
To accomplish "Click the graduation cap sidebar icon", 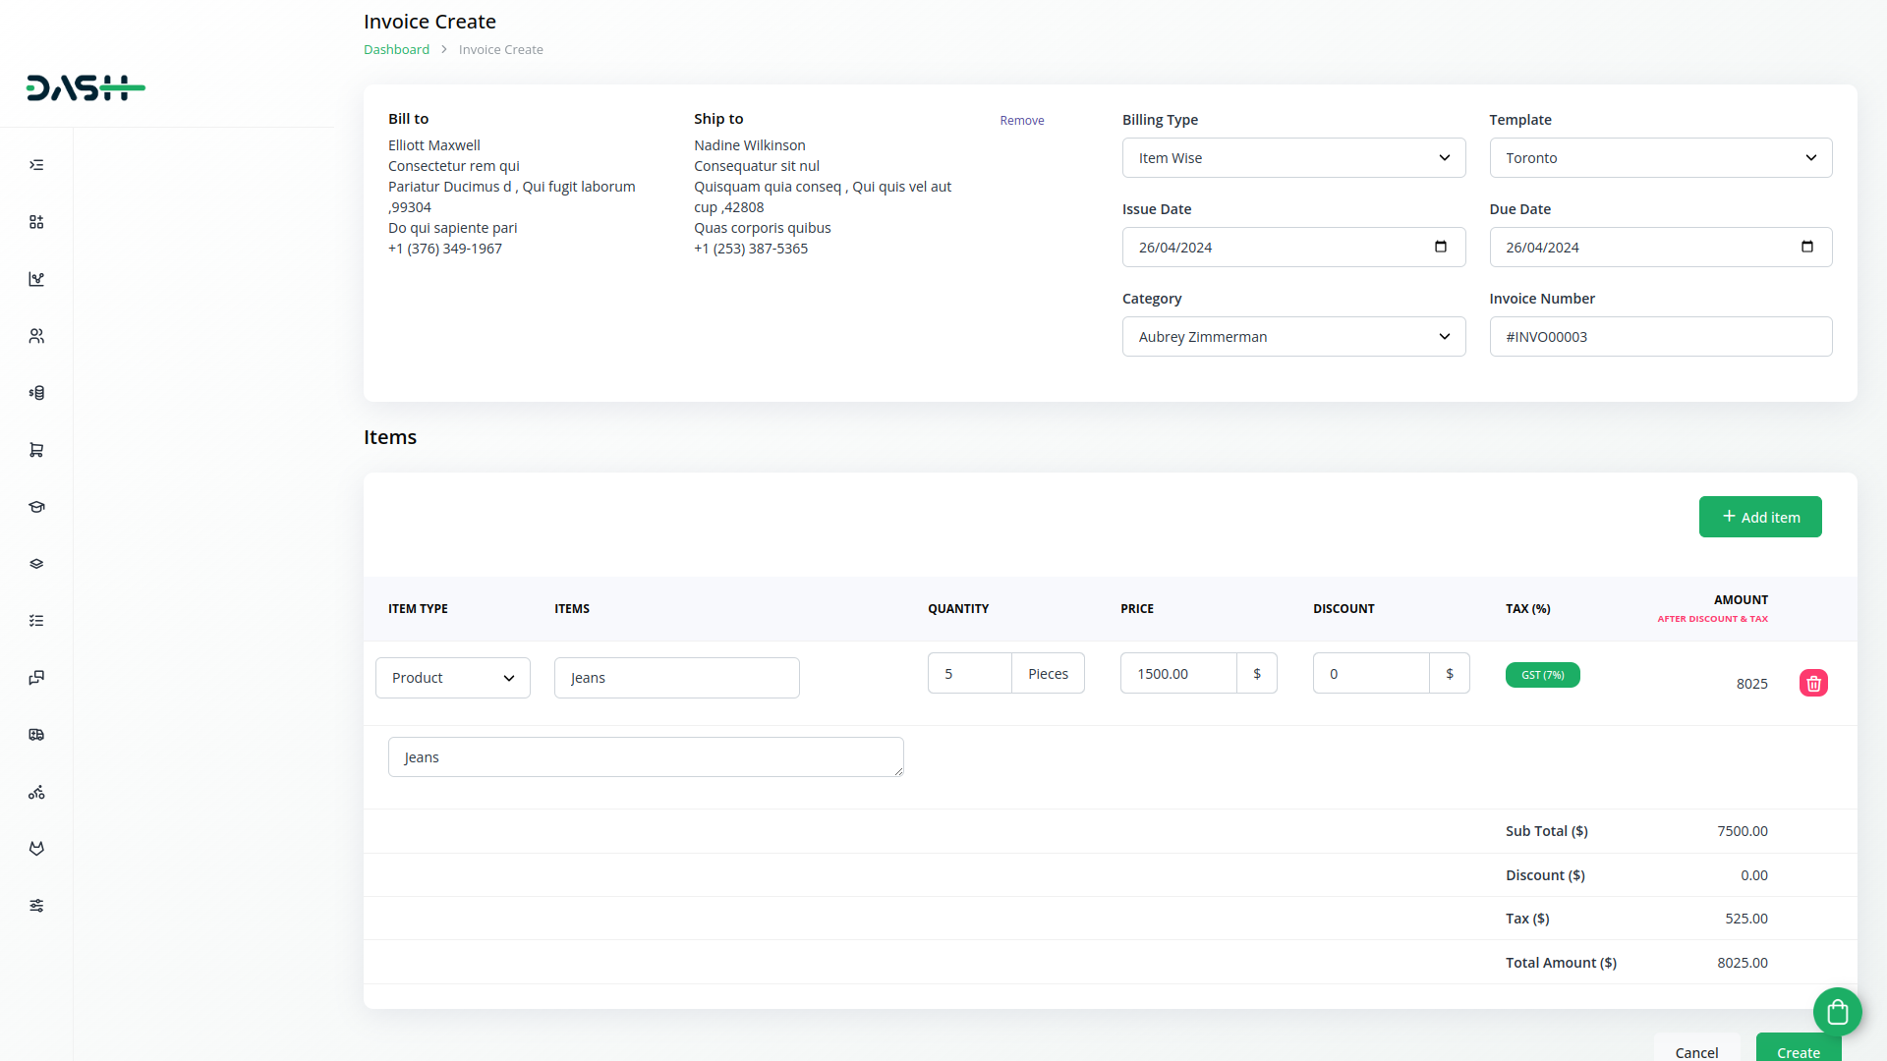I will 36,507.
